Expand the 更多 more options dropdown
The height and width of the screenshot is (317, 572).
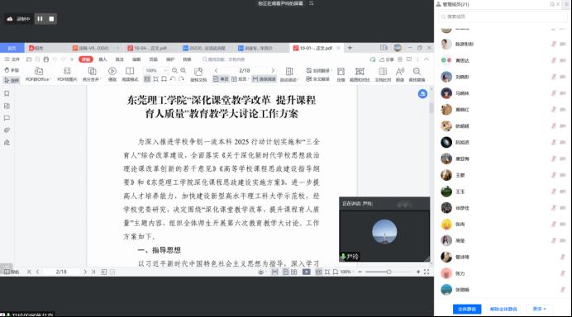(539, 309)
